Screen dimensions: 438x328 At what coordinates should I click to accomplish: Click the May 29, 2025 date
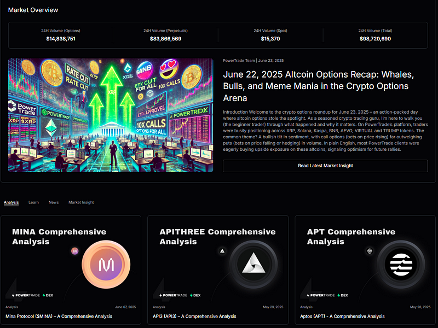pyautogui.click(x=273, y=307)
